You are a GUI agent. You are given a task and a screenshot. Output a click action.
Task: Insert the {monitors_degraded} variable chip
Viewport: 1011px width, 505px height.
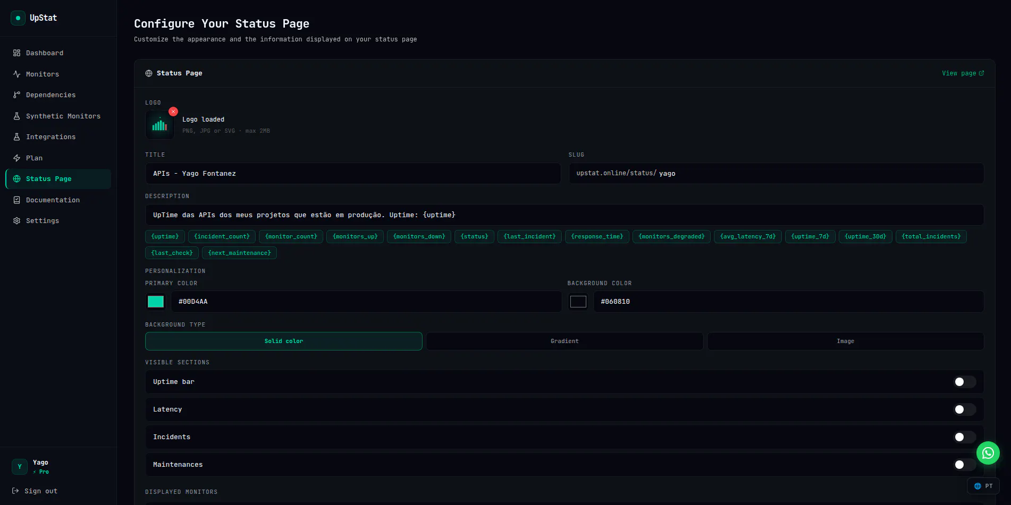(x=672, y=237)
